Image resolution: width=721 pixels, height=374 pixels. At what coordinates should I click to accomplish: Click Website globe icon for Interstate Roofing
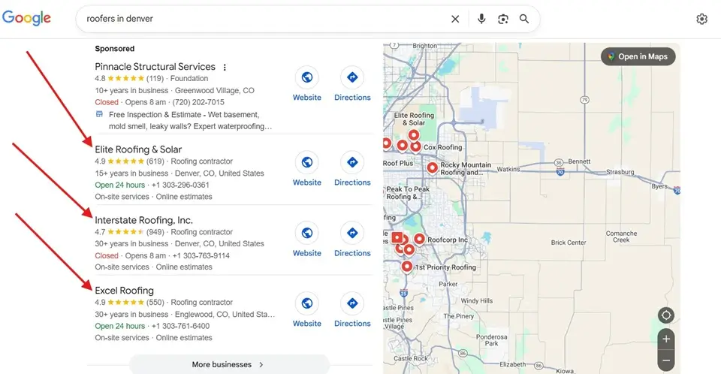tap(307, 234)
